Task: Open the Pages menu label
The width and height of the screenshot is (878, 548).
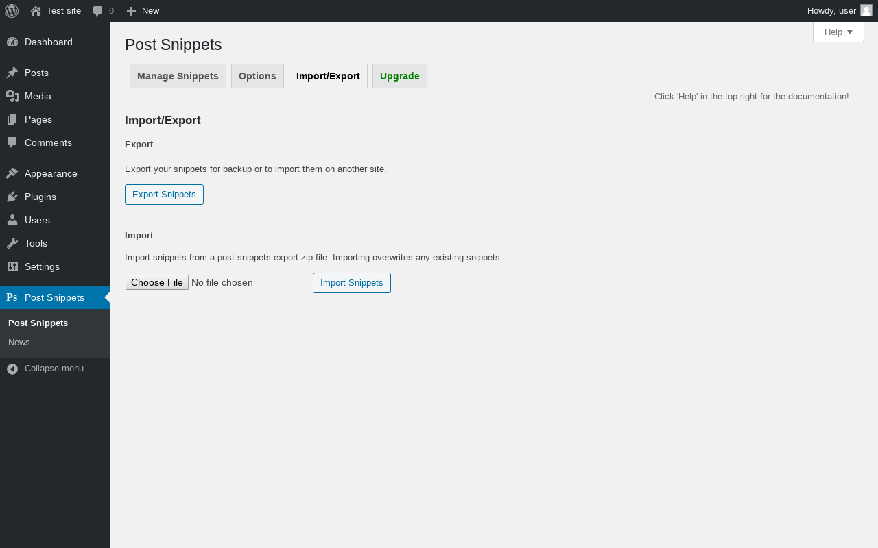Action: (x=38, y=119)
